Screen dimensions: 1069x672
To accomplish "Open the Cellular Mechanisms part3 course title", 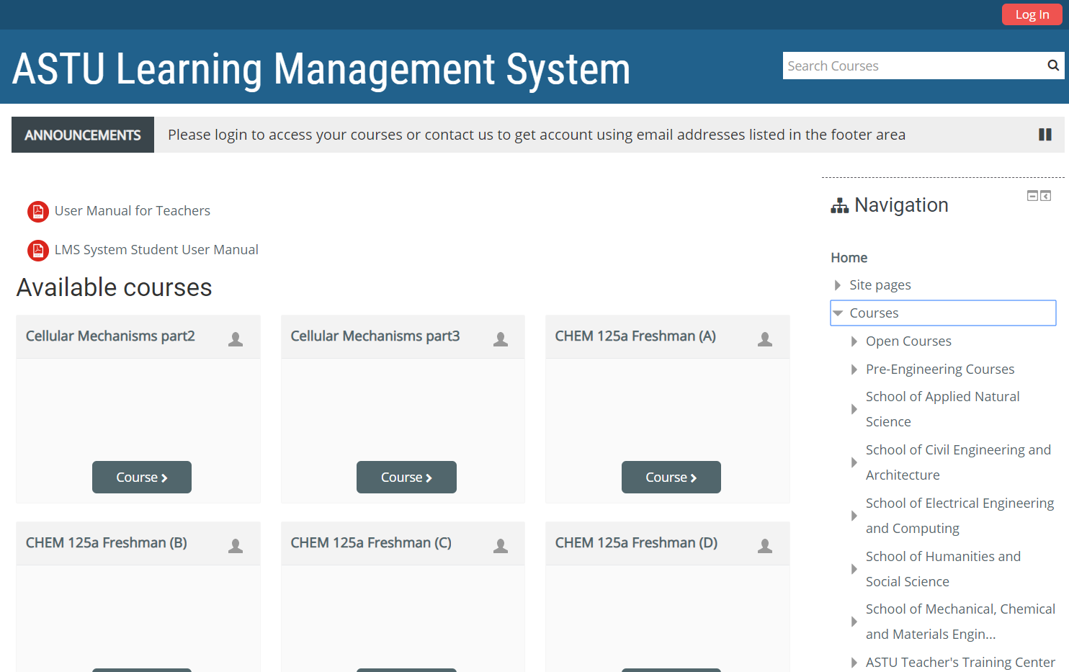I will pos(375,336).
